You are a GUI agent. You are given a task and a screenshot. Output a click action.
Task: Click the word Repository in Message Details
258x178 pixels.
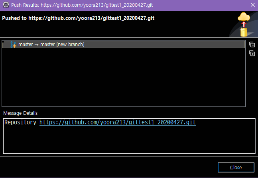(20, 122)
